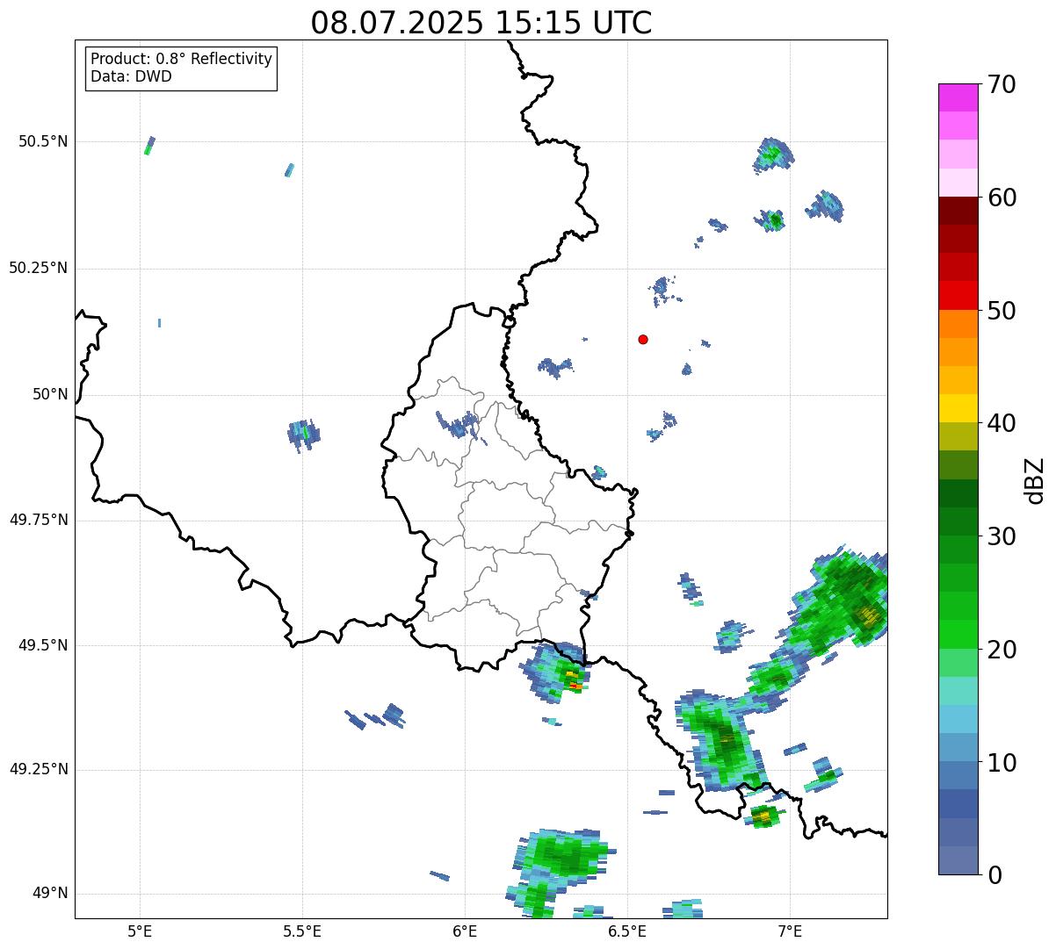Click the longitude label "5°E"
This screenshot has width=1056, height=949.
[x=140, y=931]
